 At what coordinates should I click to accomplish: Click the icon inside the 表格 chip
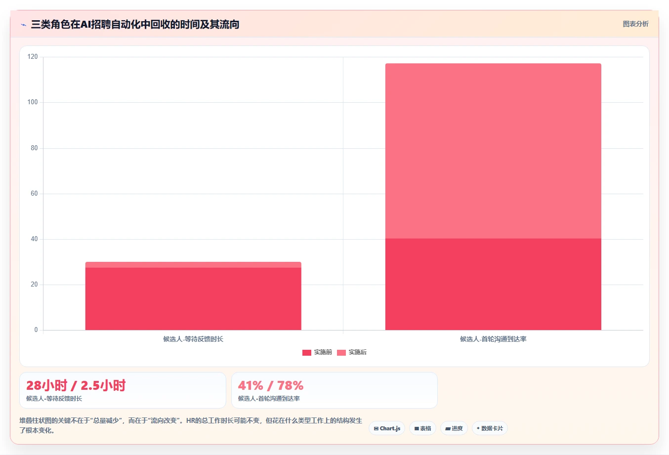click(x=417, y=428)
